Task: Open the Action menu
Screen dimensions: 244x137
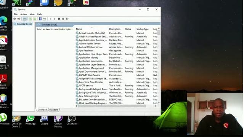Action: tap(24, 14)
